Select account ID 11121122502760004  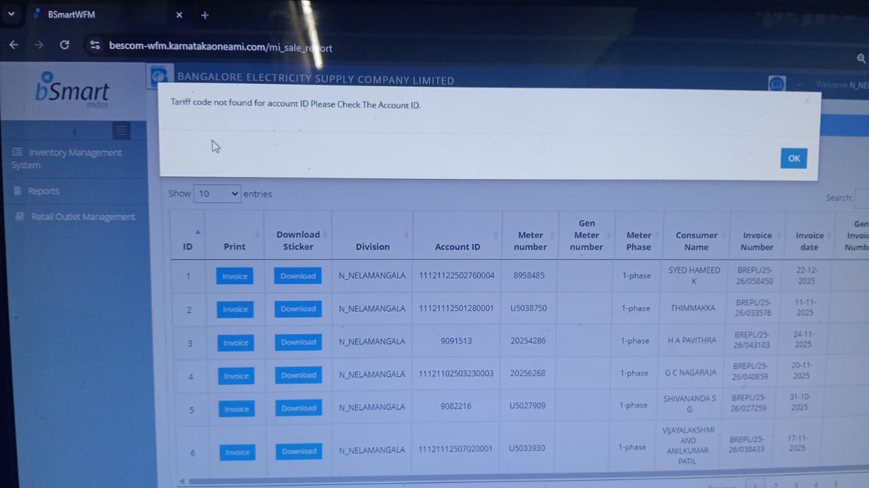point(457,275)
